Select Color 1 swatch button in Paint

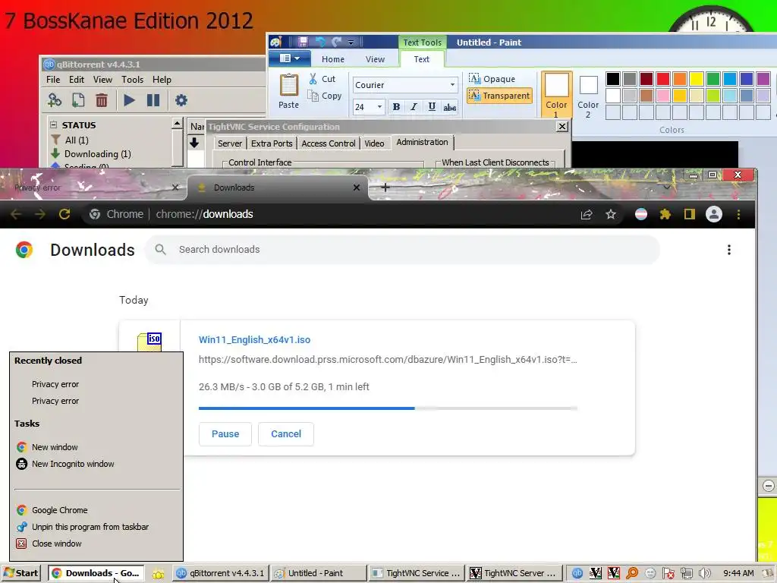tap(556, 95)
